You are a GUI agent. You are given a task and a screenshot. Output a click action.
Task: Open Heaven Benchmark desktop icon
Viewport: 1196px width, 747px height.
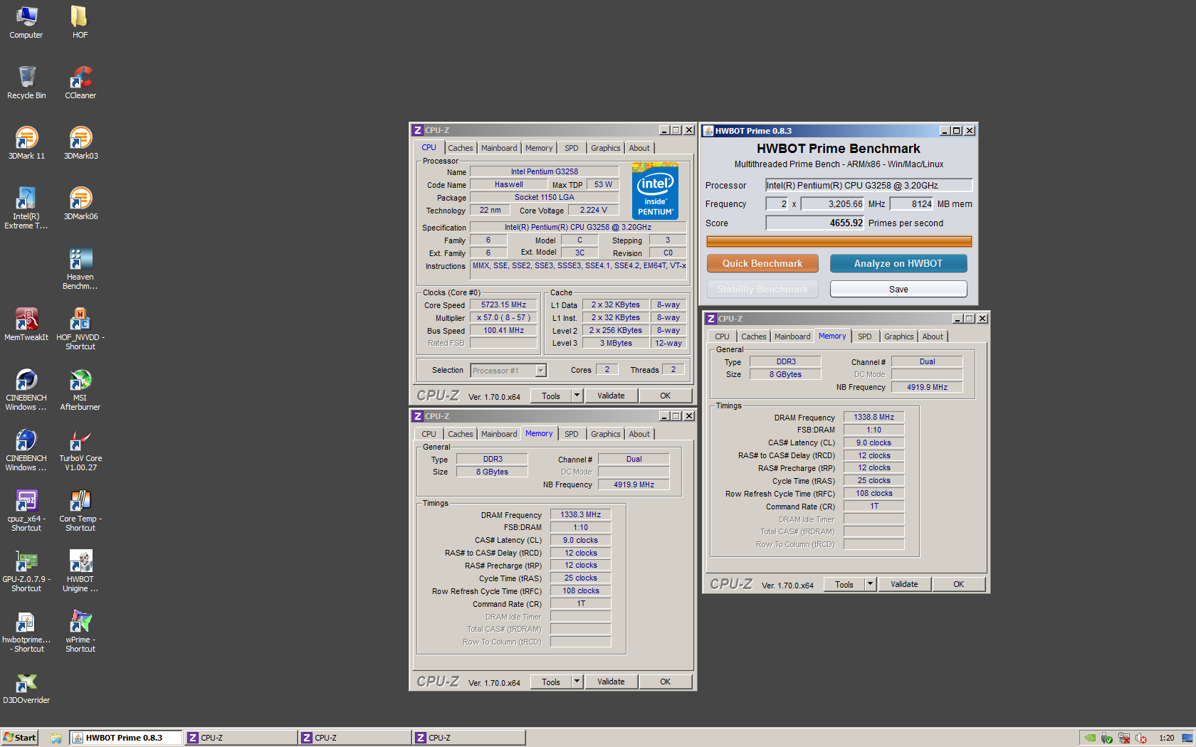tap(80, 269)
